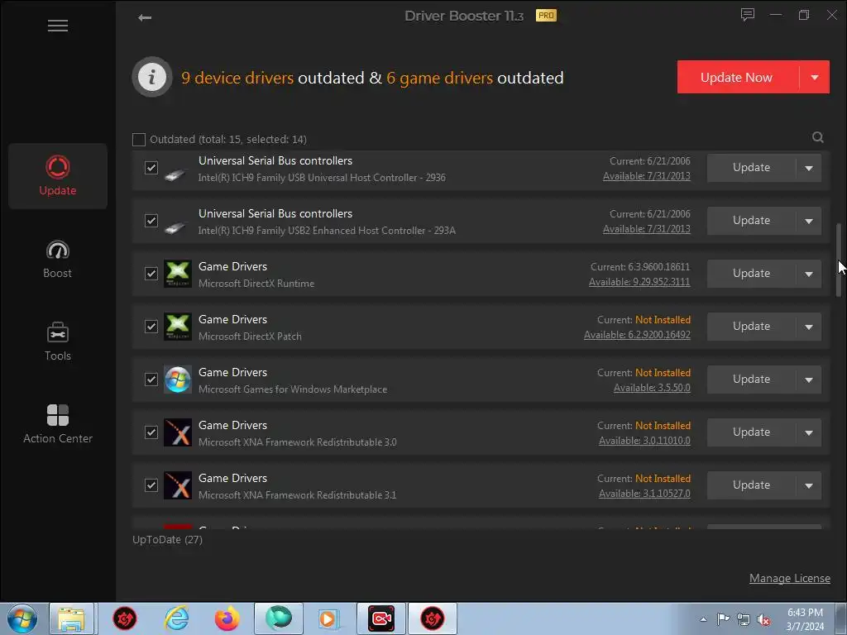
Task: Open dropdown for XNA 3.0 update
Action: 809,432
